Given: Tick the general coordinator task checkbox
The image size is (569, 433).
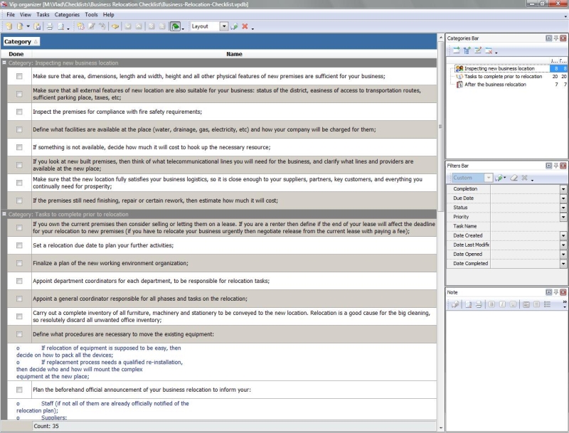Looking at the screenshot, I should tap(19, 299).
